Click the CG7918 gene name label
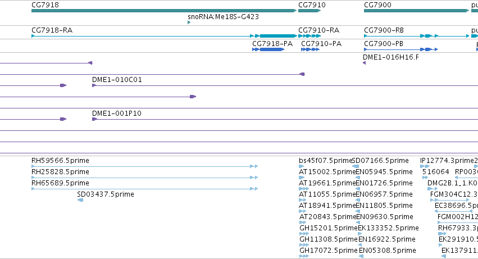 [x=45, y=5]
